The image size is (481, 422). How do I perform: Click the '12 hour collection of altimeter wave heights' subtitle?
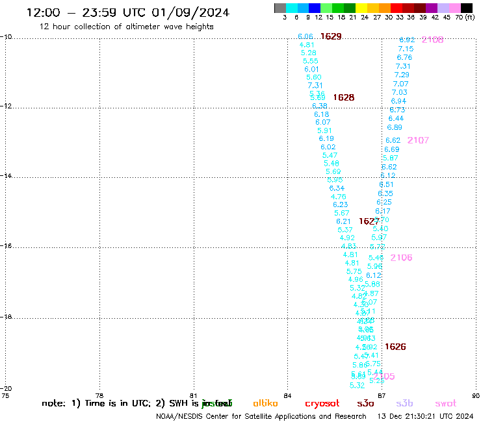pyautogui.click(x=126, y=27)
